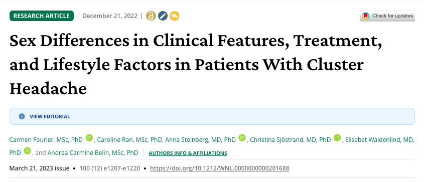
Task: Click the gold open access lock icon
Action: pyautogui.click(x=151, y=16)
